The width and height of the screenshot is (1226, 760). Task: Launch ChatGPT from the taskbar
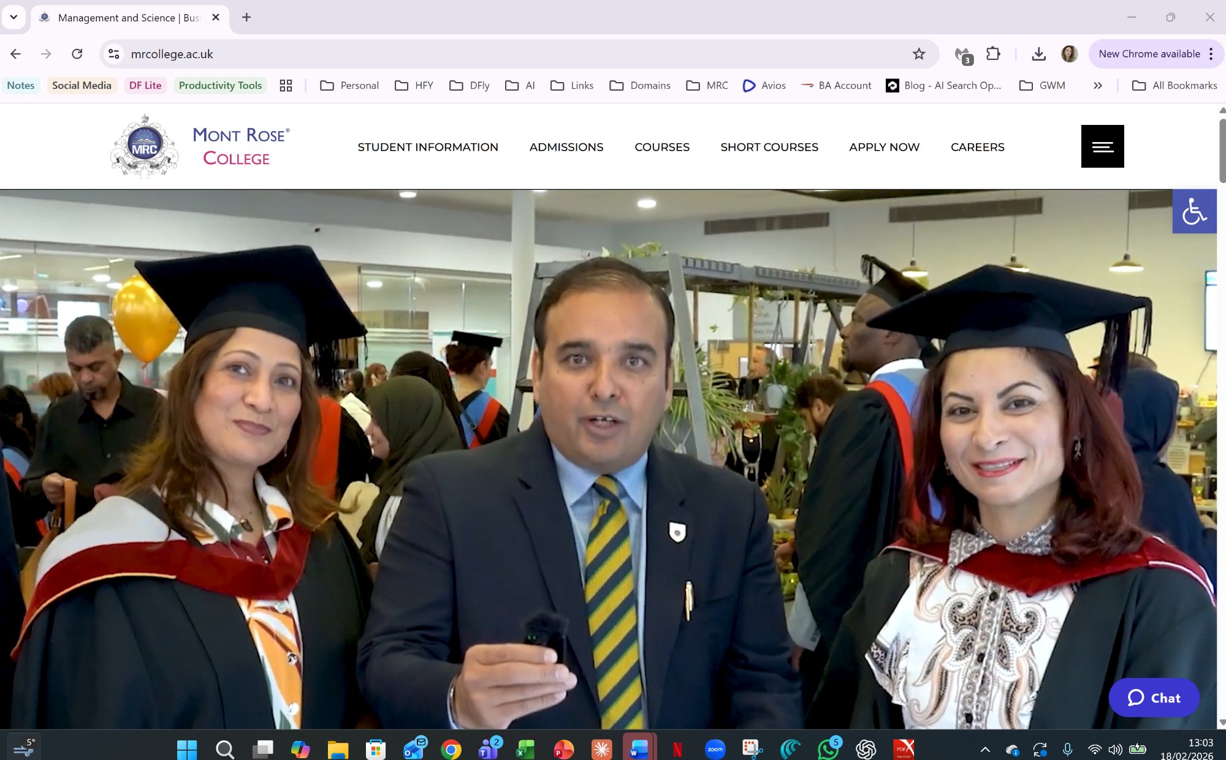865,748
